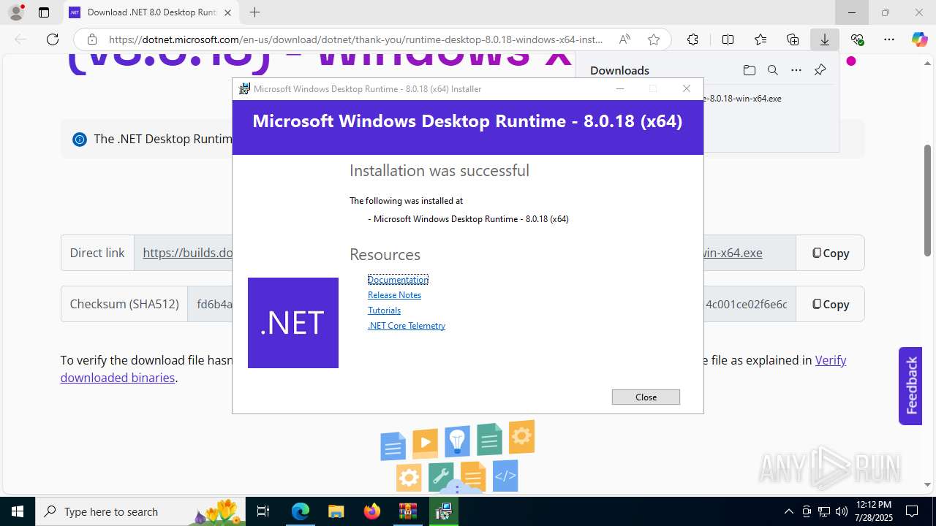Open more options in Downloads panel
Viewport: 936px width, 526px height.
[x=796, y=70]
